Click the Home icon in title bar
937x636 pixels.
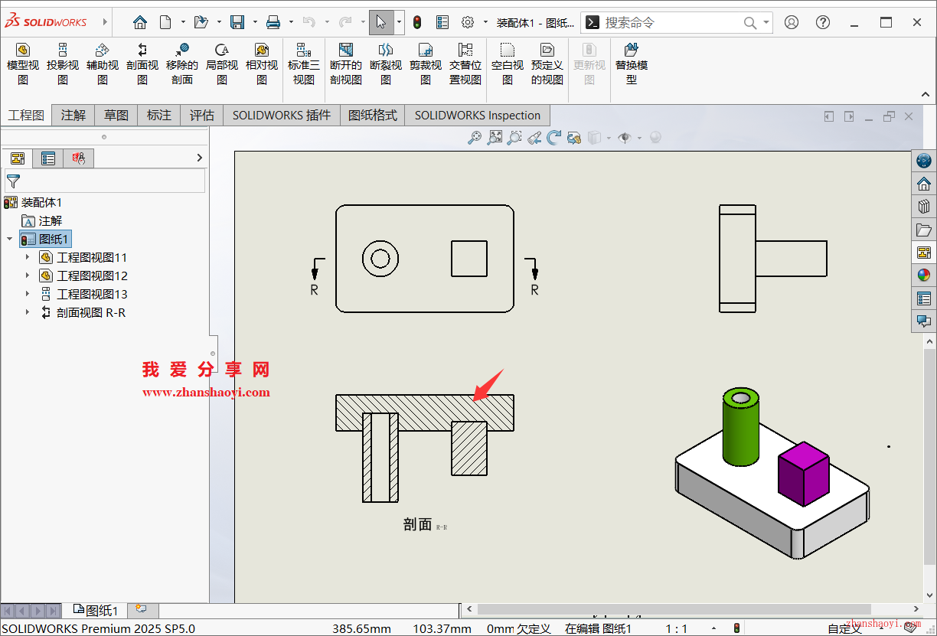click(139, 22)
